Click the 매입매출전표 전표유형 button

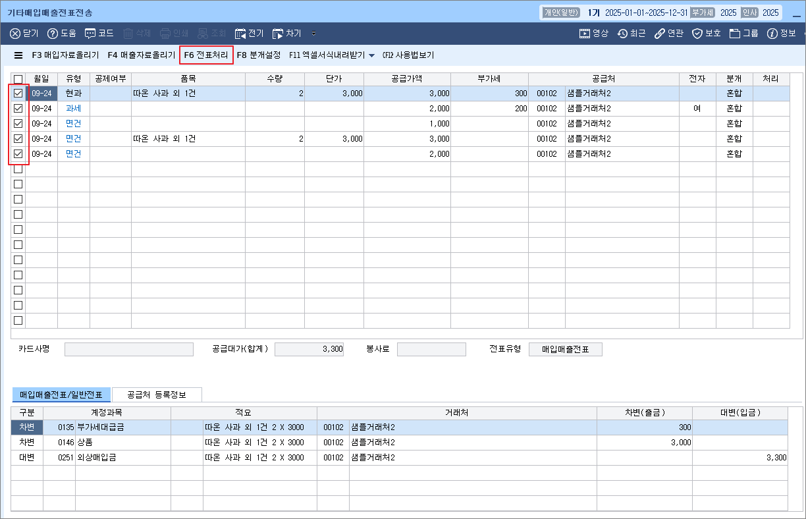pos(566,349)
